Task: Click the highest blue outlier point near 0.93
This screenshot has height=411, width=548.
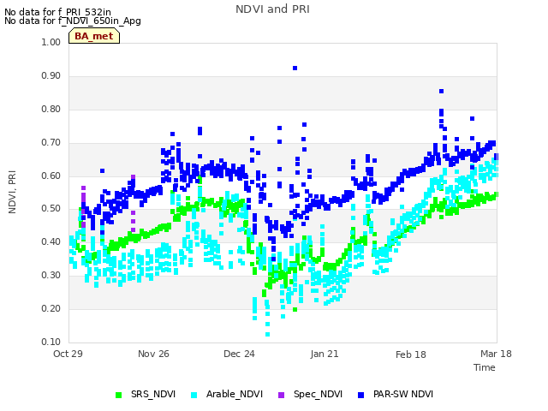Action: click(295, 68)
